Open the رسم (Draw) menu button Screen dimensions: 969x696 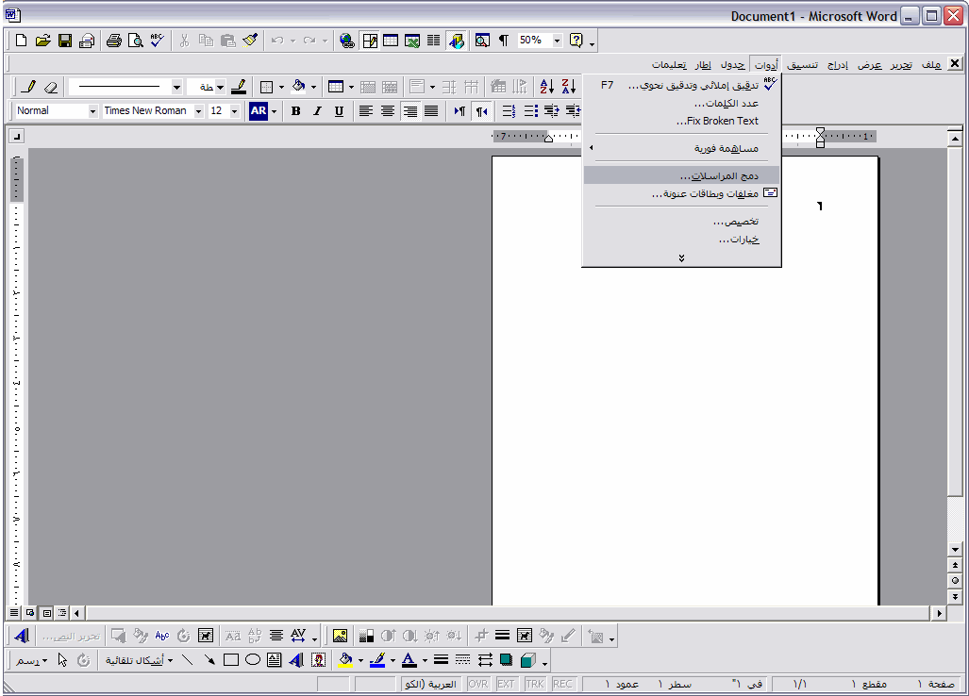[31, 660]
